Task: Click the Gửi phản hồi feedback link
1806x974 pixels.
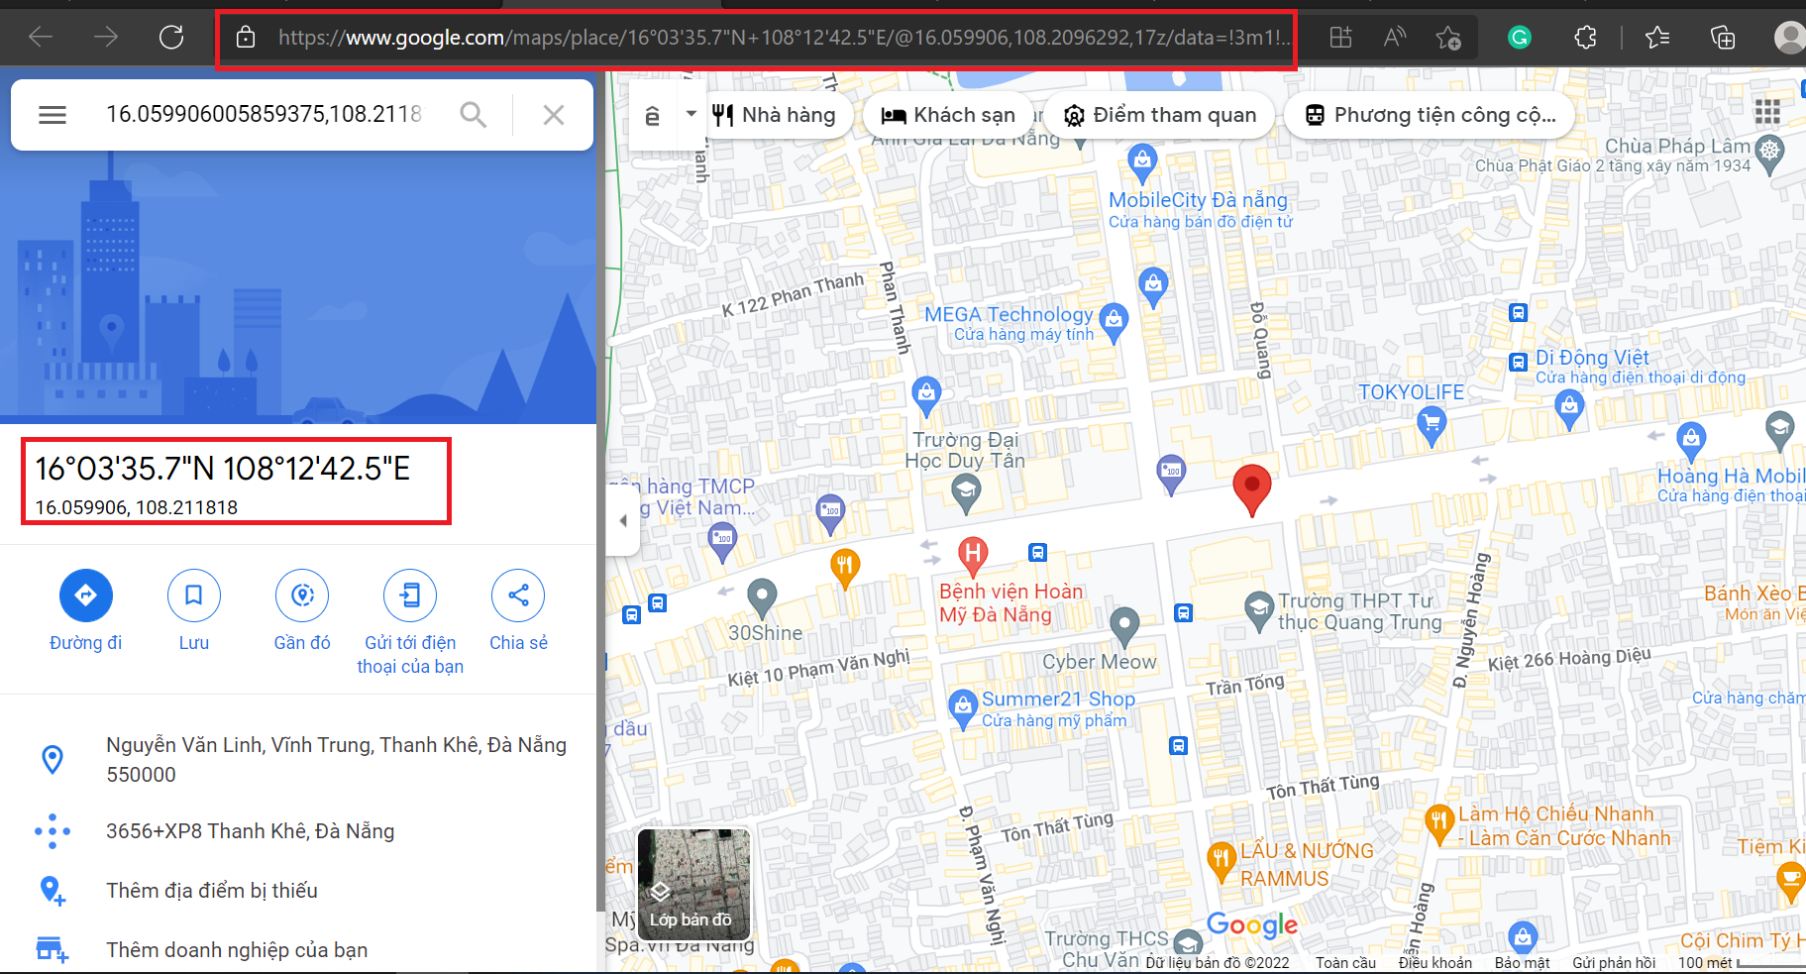Action: tap(1614, 962)
